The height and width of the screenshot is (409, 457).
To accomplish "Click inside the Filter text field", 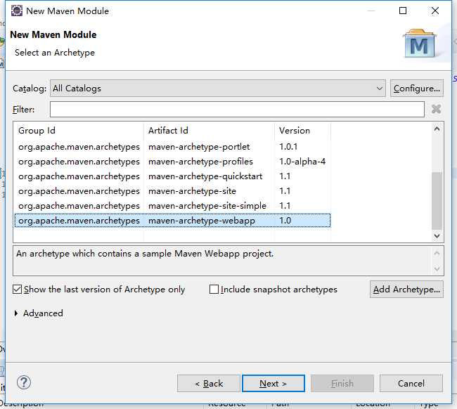I will 237,109.
